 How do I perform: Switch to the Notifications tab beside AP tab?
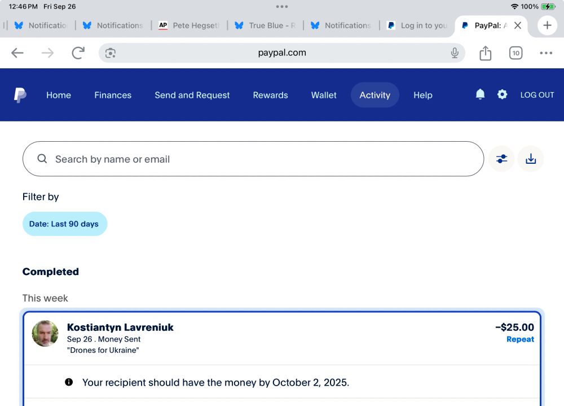pyautogui.click(x=113, y=25)
